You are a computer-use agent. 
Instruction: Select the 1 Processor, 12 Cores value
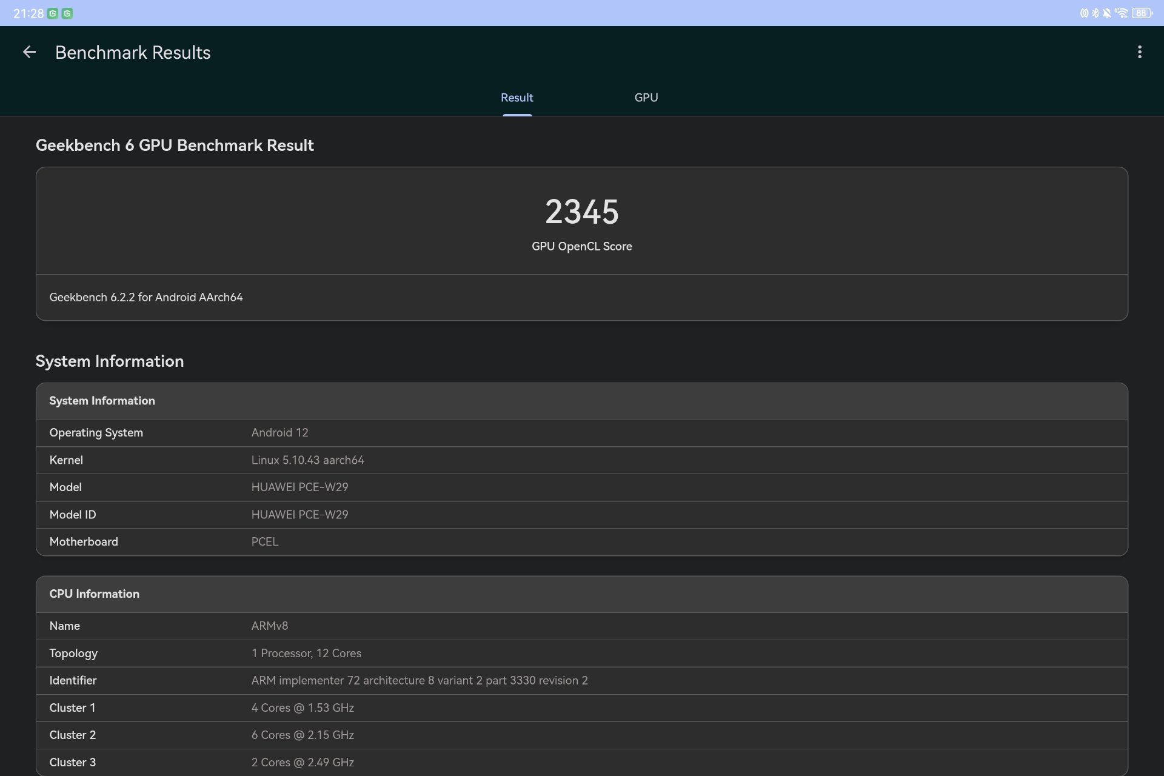[306, 654]
